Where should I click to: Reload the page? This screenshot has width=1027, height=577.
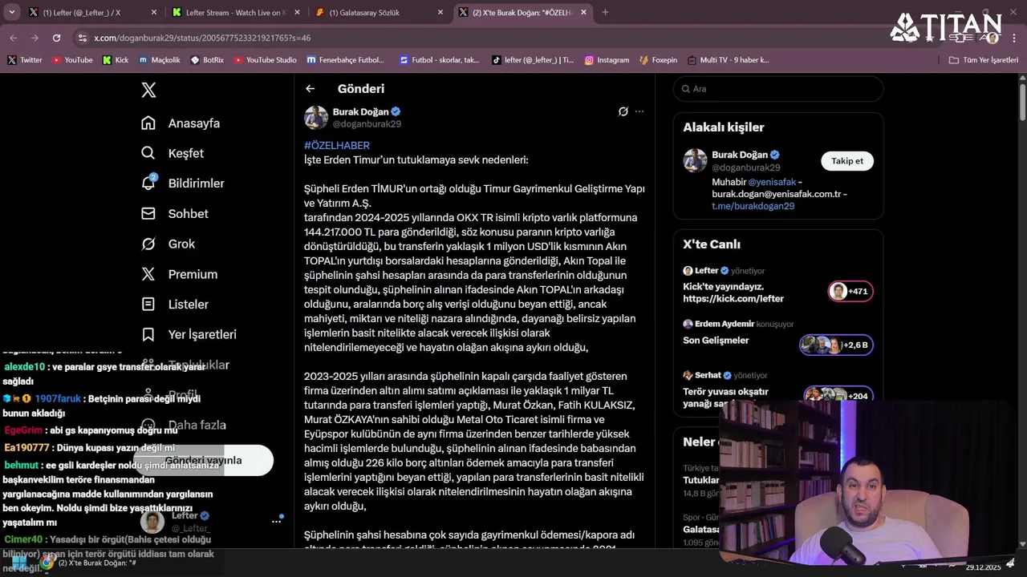56,38
